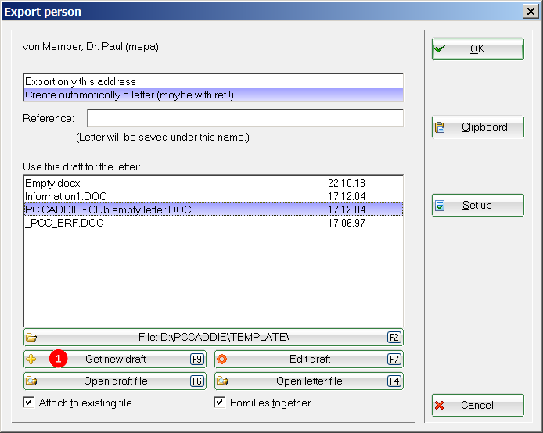The width and height of the screenshot is (543, 433).
Task: Select 'Export only this address' option
Action: tap(214, 81)
